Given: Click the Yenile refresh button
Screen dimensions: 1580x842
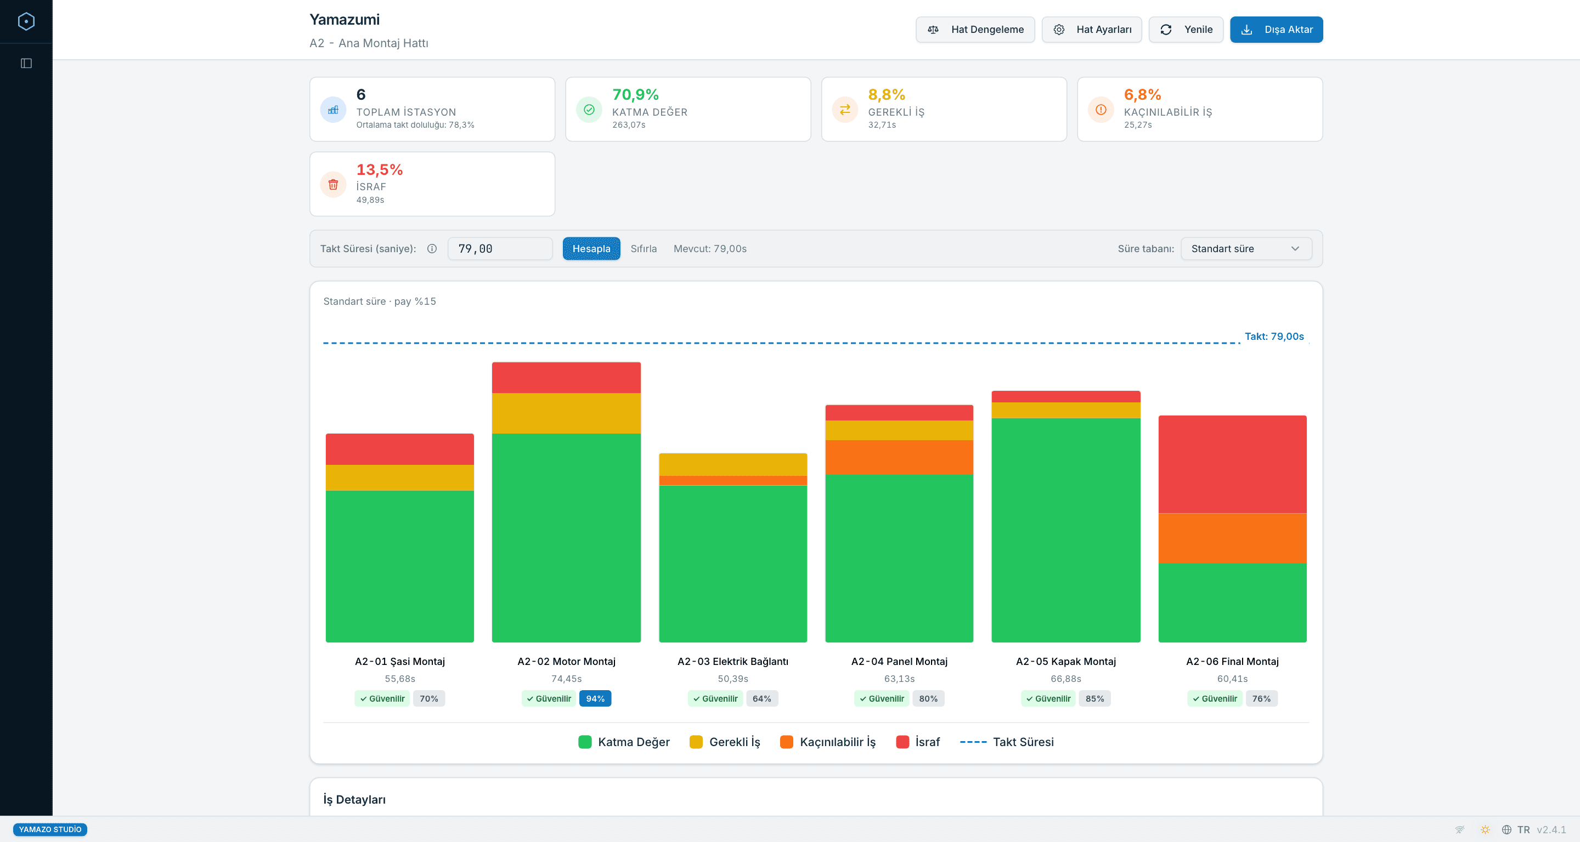Looking at the screenshot, I should point(1185,30).
